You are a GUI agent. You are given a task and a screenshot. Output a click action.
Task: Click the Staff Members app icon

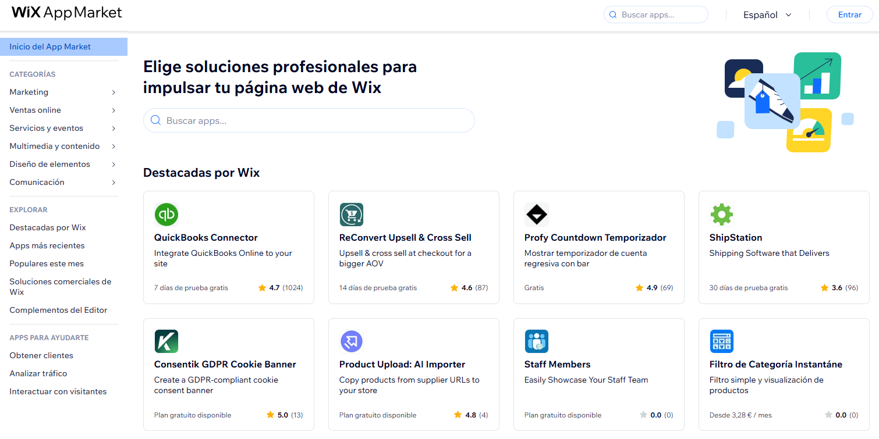coord(537,341)
